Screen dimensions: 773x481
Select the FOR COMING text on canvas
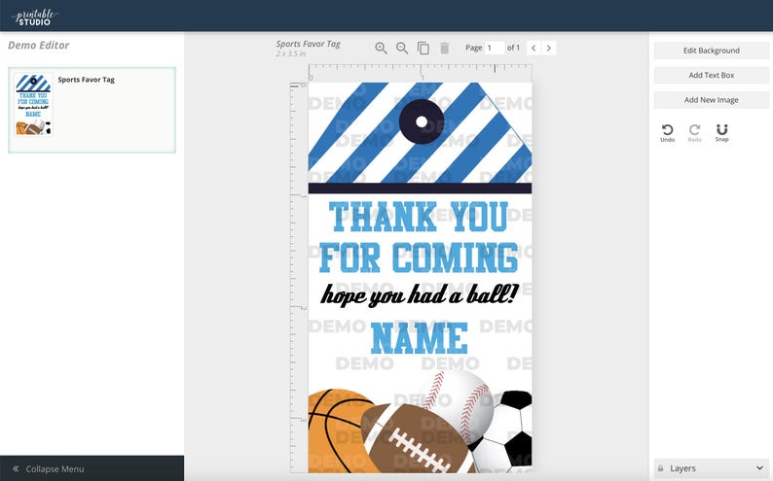coord(419,258)
